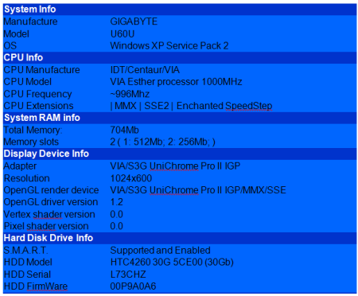This screenshot has width=358, height=296.
Task: Select the ~996Mhz CPU frequency value
Action: point(130,94)
